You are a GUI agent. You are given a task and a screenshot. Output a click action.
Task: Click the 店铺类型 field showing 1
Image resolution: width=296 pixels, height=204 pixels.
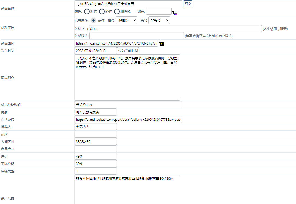click(96, 171)
